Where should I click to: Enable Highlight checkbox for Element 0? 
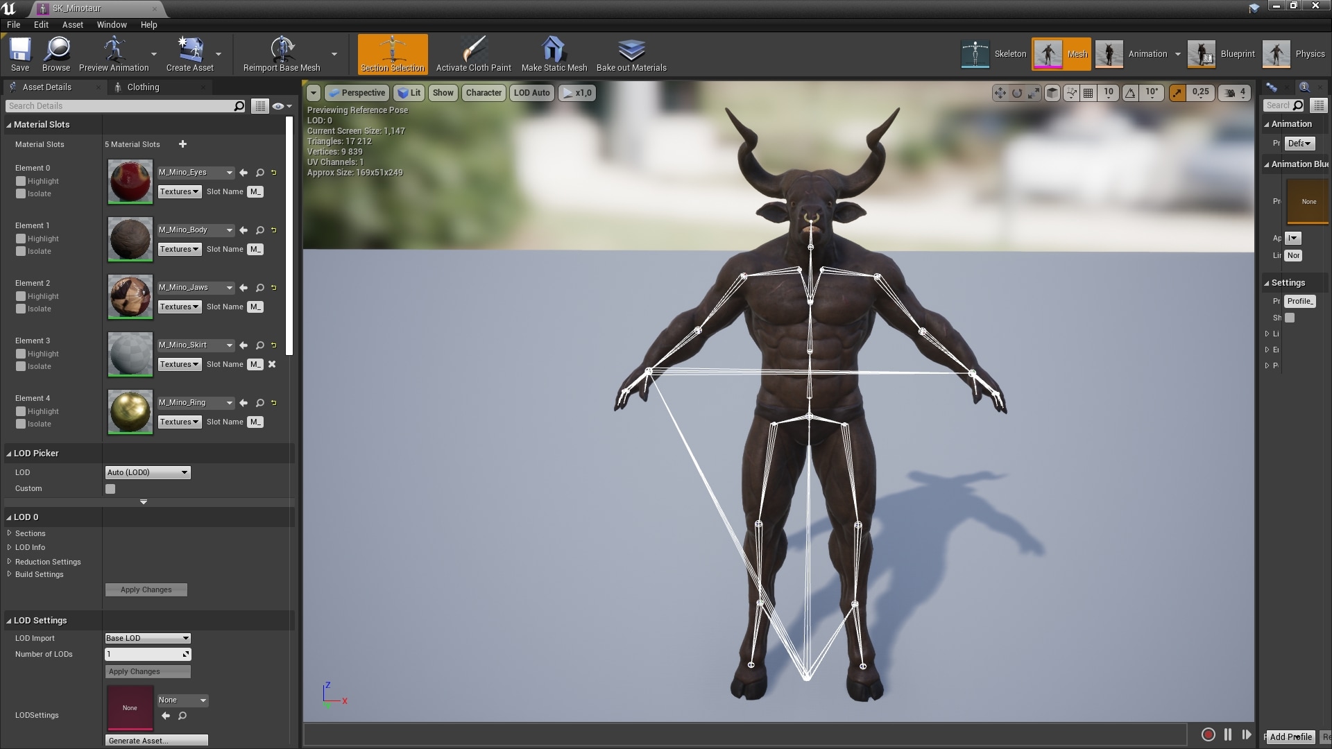[21, 181]
